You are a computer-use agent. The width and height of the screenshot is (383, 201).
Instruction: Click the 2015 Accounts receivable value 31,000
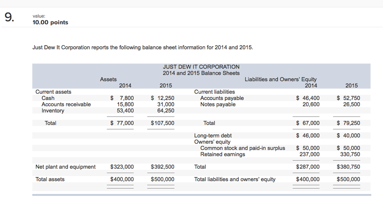[166, 104]
